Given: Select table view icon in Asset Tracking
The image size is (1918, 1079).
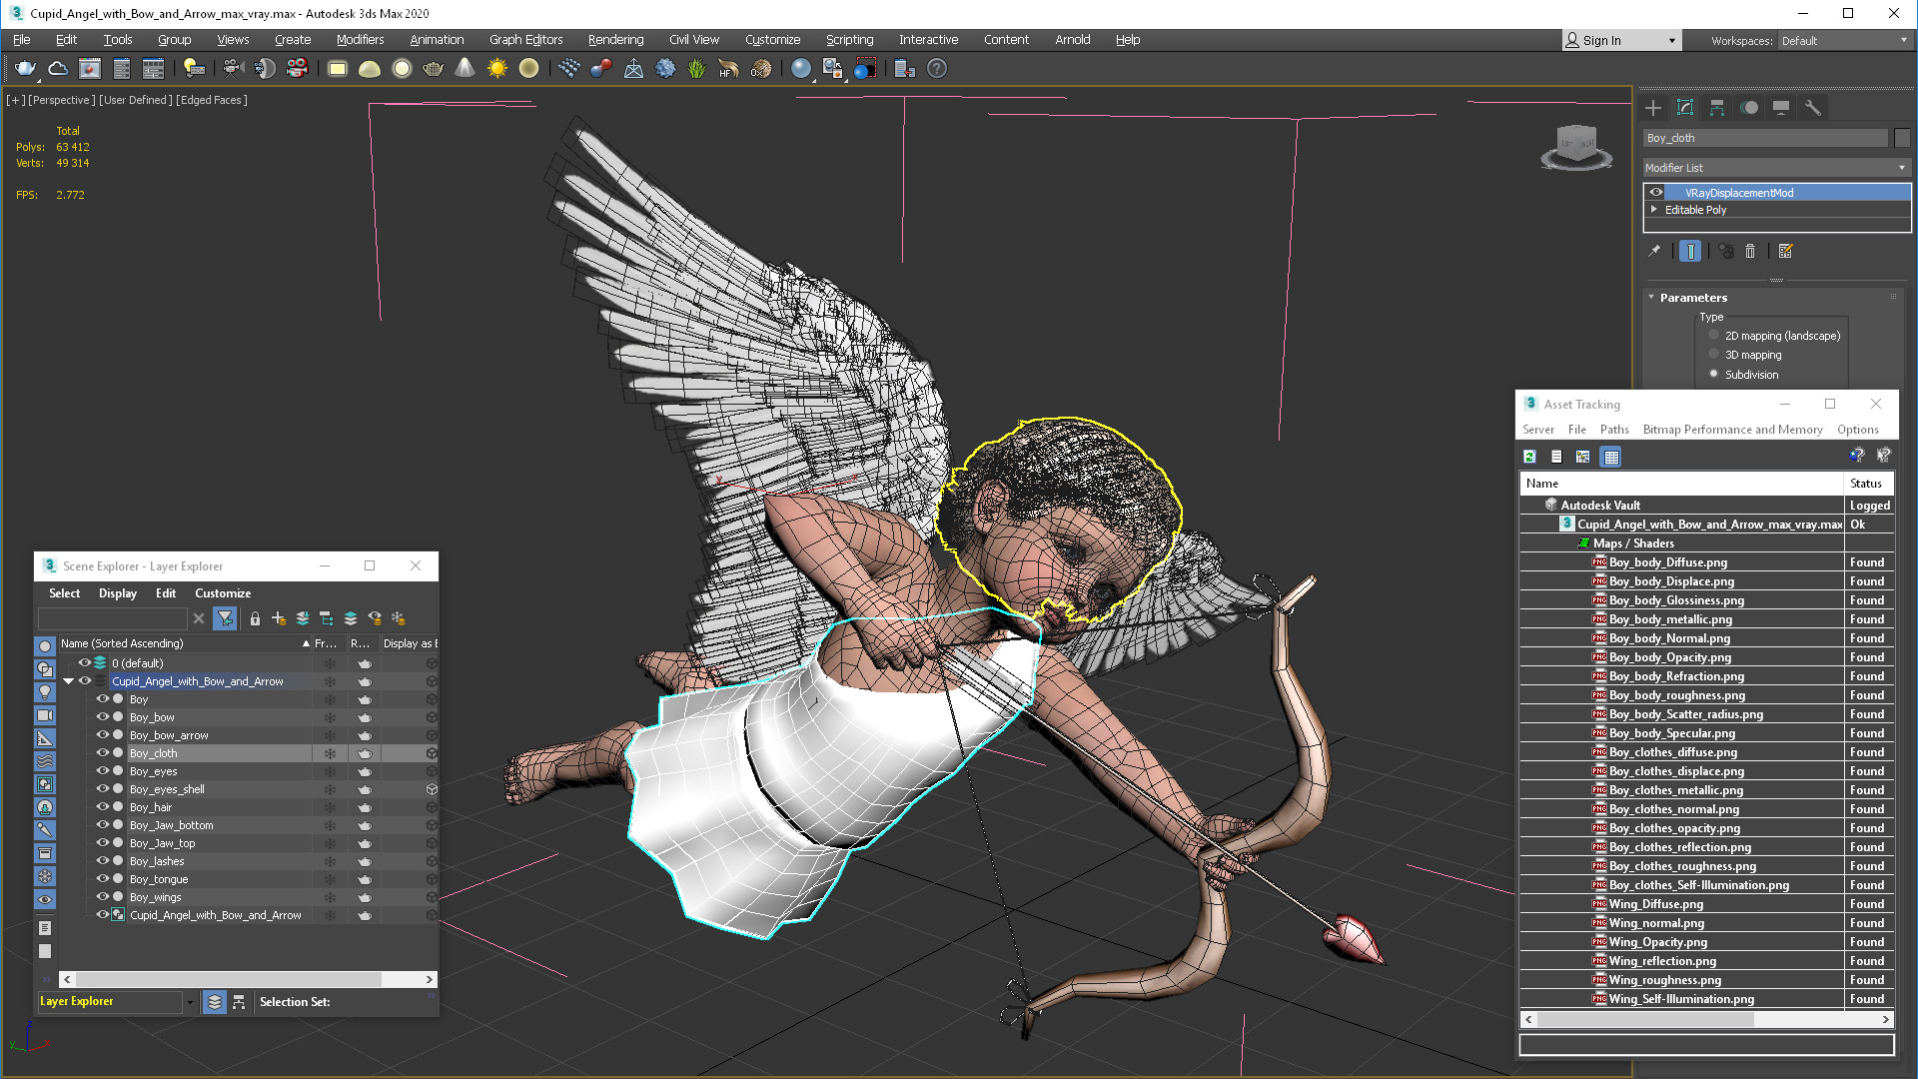Looking at the screenshot, I should tap(1611, 457).
